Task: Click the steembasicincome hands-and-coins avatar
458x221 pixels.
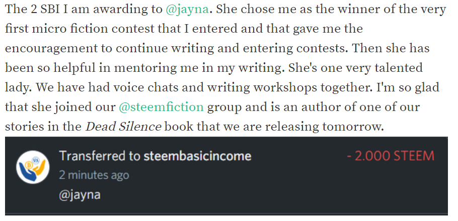Action: coord(33,167)
